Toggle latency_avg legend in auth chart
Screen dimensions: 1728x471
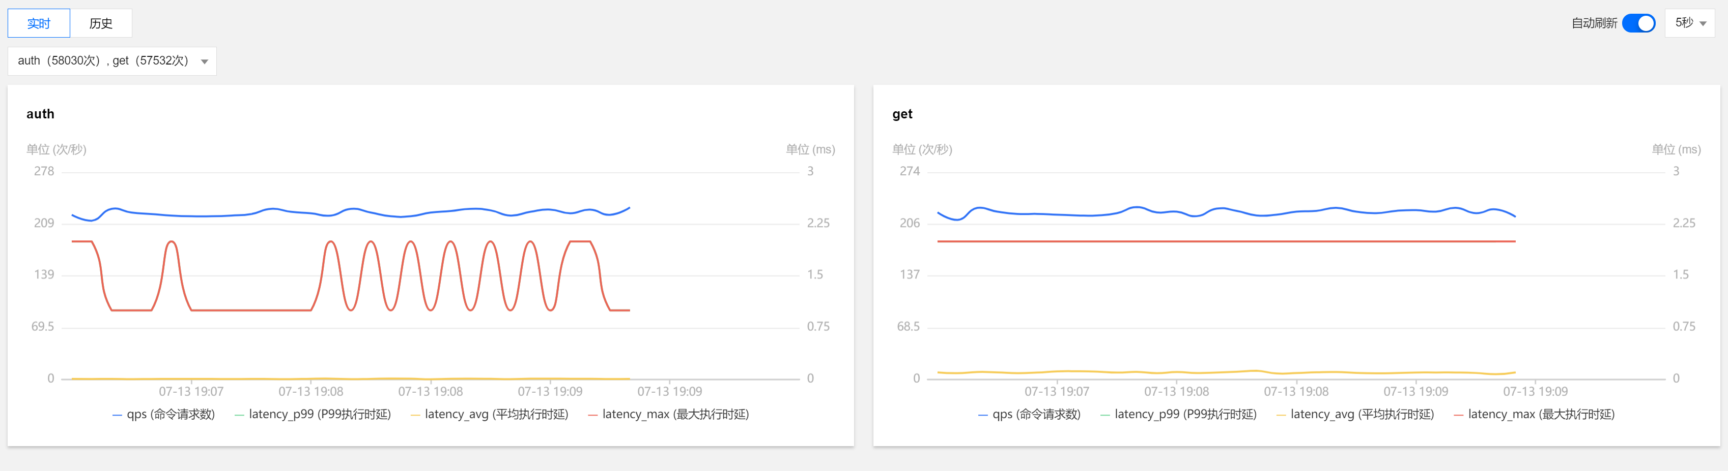(490, 415)
